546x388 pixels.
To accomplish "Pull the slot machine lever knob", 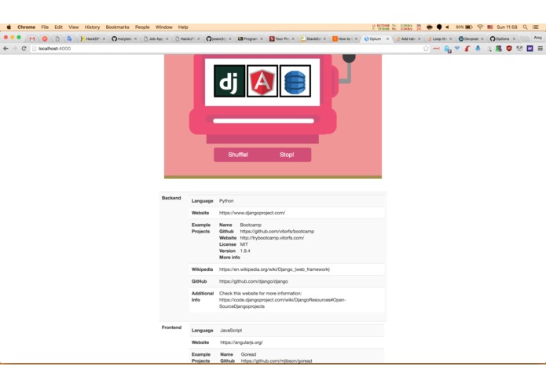I will (349, 58).
